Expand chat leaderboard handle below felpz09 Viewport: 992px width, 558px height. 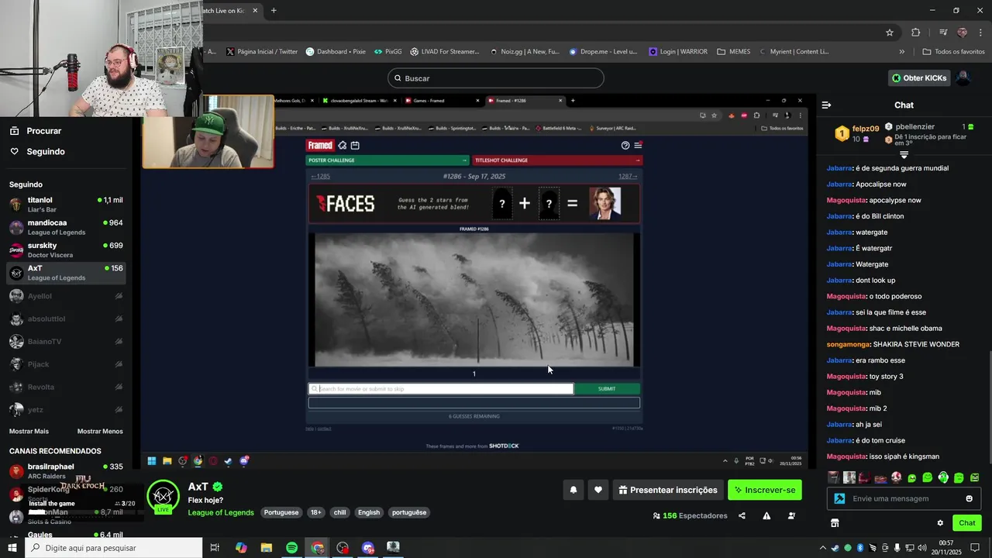904,155
